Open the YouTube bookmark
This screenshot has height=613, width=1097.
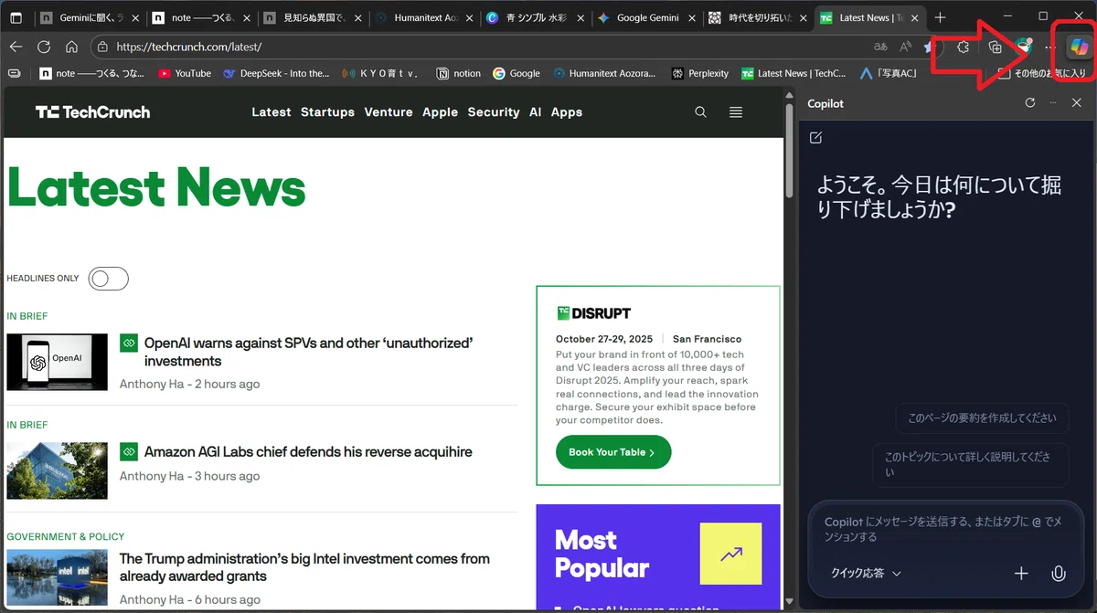point(184,73)
